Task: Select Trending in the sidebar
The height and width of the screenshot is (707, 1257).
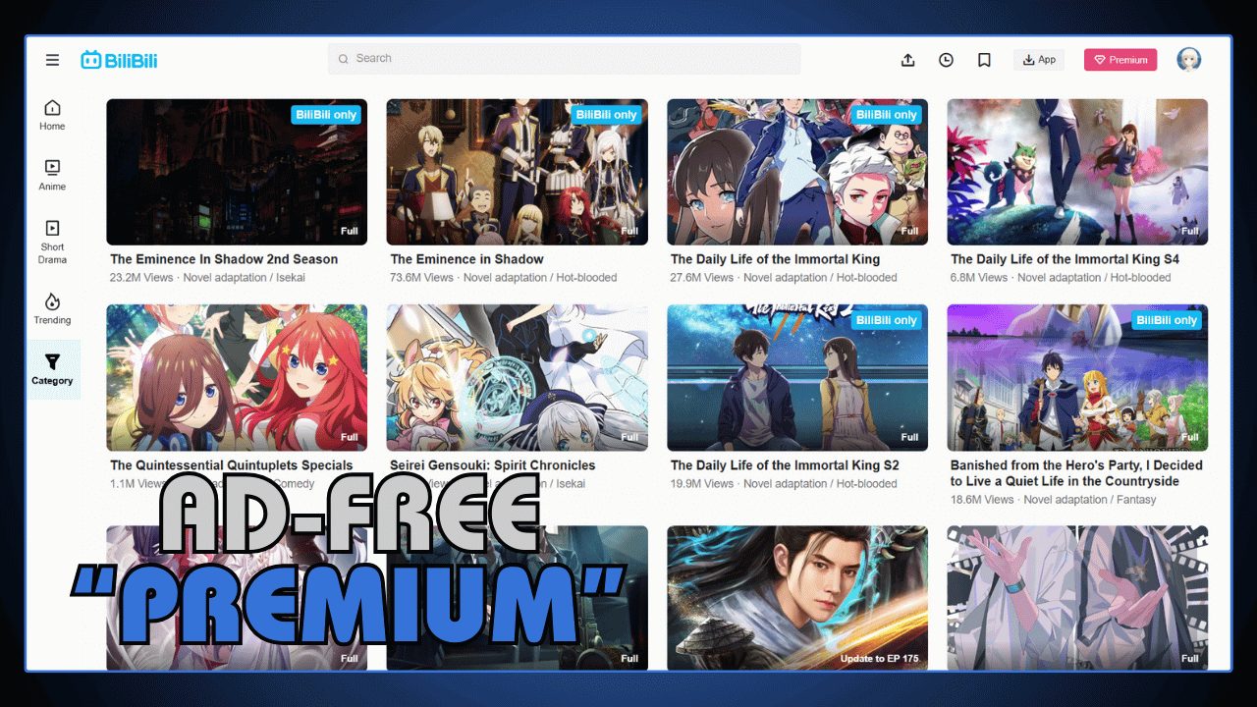Action: 51,311
